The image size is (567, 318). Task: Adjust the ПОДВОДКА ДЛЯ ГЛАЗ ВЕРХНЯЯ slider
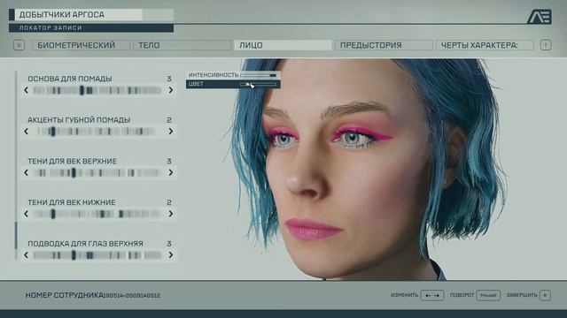pyautogui.click(x=97, y=255)
